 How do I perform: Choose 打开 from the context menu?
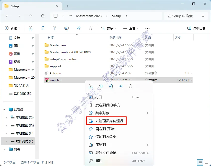click(119, 97)
